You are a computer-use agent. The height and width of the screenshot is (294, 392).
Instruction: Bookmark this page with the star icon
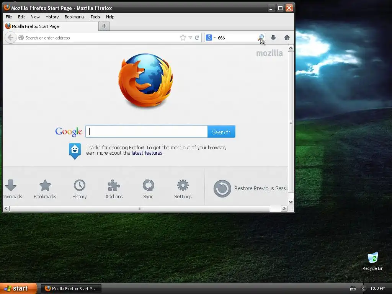pos(183,38)
